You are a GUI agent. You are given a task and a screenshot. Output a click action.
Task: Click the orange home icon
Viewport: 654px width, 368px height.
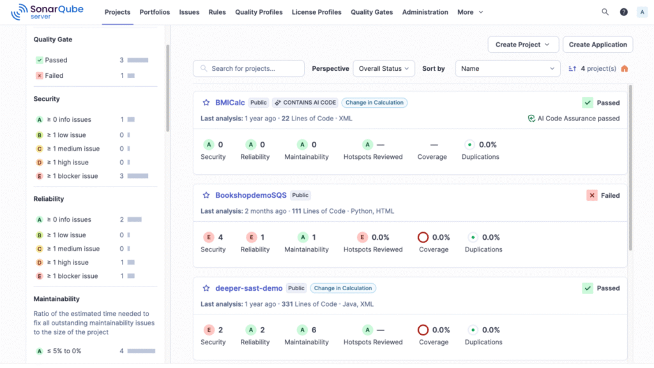click(x=624, y=69)
